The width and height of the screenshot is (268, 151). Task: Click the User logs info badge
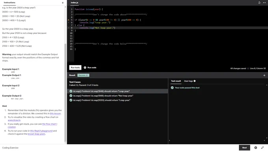click(195, 81)
